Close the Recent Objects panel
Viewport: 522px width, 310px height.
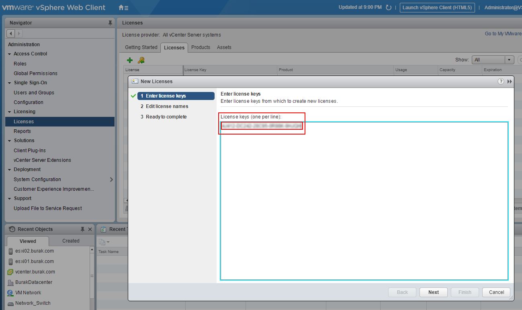pos(90,229)
